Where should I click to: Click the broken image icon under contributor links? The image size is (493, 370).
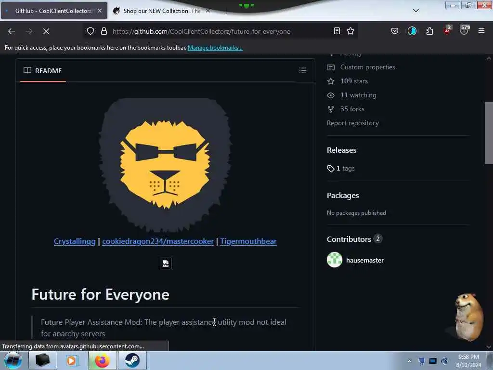(166, 264)
